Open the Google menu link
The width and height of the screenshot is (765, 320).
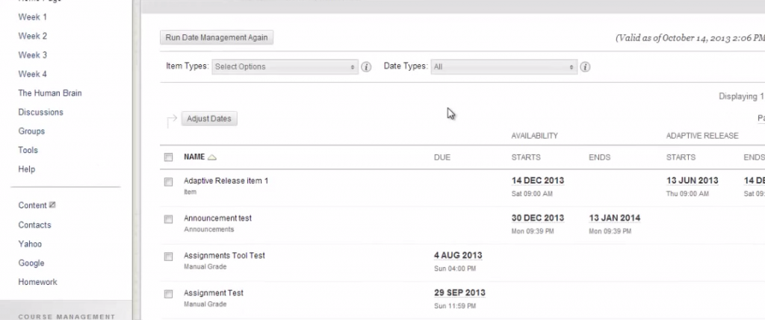(x=31, y=263)
